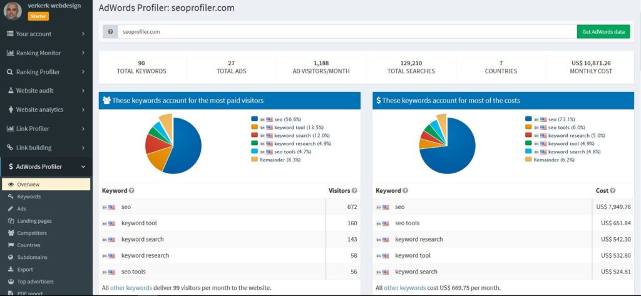Click help icon beside costs Keyword header

pyautogui.click(x=406, y=190)
